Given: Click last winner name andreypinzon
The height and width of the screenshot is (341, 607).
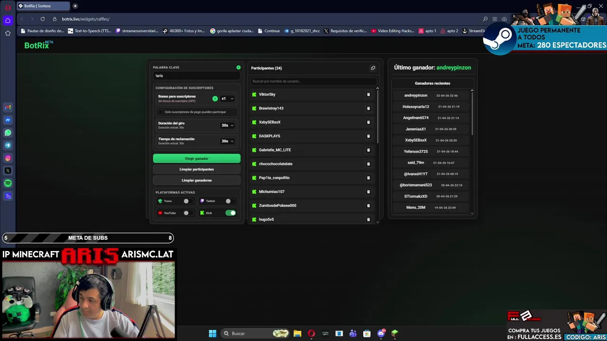Looking at the screenshot, I should pyautogui.click(x=454, y=68).
